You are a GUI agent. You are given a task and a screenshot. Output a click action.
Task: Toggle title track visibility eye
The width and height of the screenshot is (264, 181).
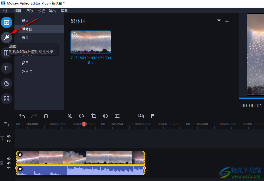[x=9, y=136]
